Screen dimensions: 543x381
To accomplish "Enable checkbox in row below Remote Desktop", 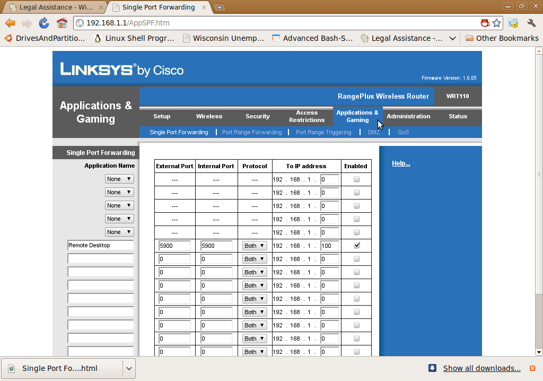I will tap(357, 258).
